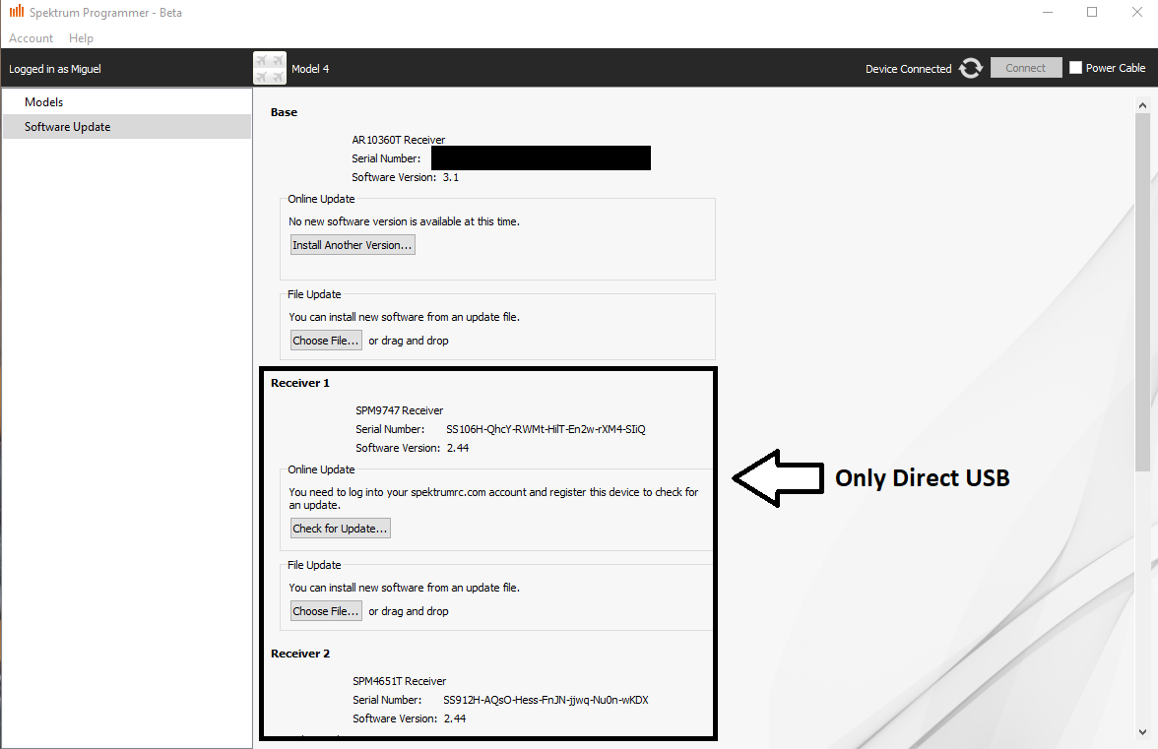Select Software Update in the sidebar
This screenshot has height=749, width=1158.
(x=68, y=127)
